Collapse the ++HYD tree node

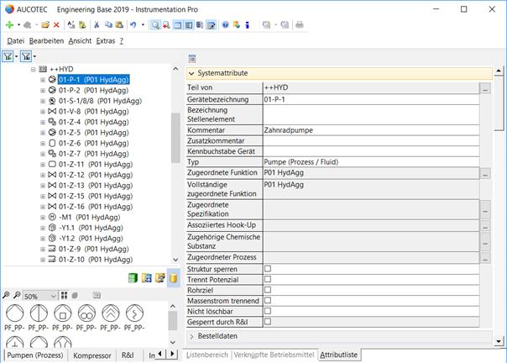(34, 69)
